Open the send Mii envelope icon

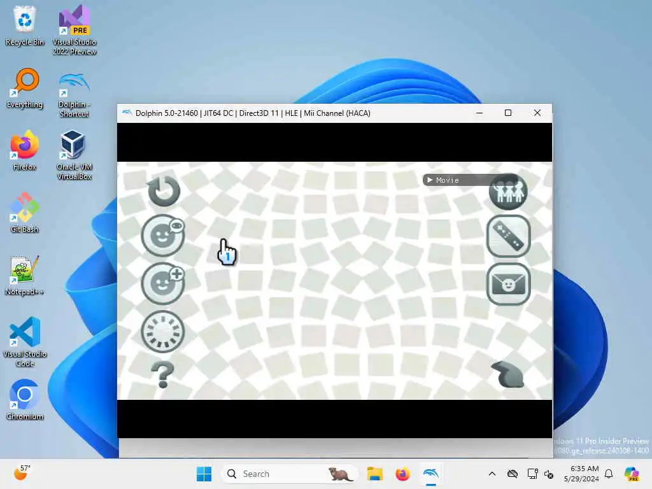click(508, 283)
